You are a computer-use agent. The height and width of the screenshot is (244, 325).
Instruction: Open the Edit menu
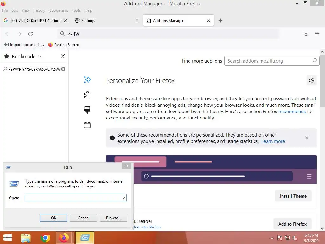[15, 10]
